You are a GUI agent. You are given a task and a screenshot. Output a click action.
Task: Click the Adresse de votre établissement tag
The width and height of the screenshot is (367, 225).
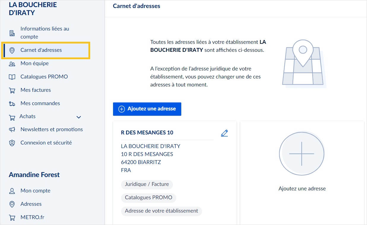161,211
